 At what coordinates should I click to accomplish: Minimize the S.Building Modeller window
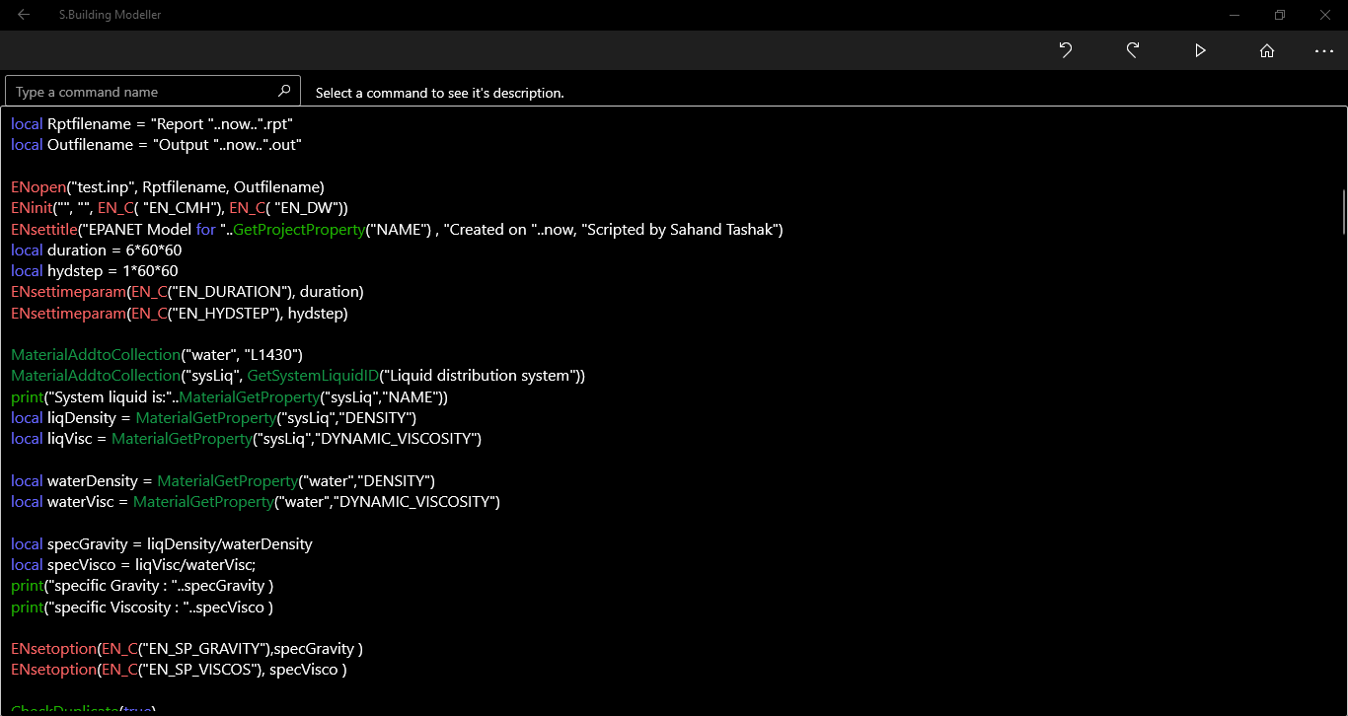click(1235, 15)
